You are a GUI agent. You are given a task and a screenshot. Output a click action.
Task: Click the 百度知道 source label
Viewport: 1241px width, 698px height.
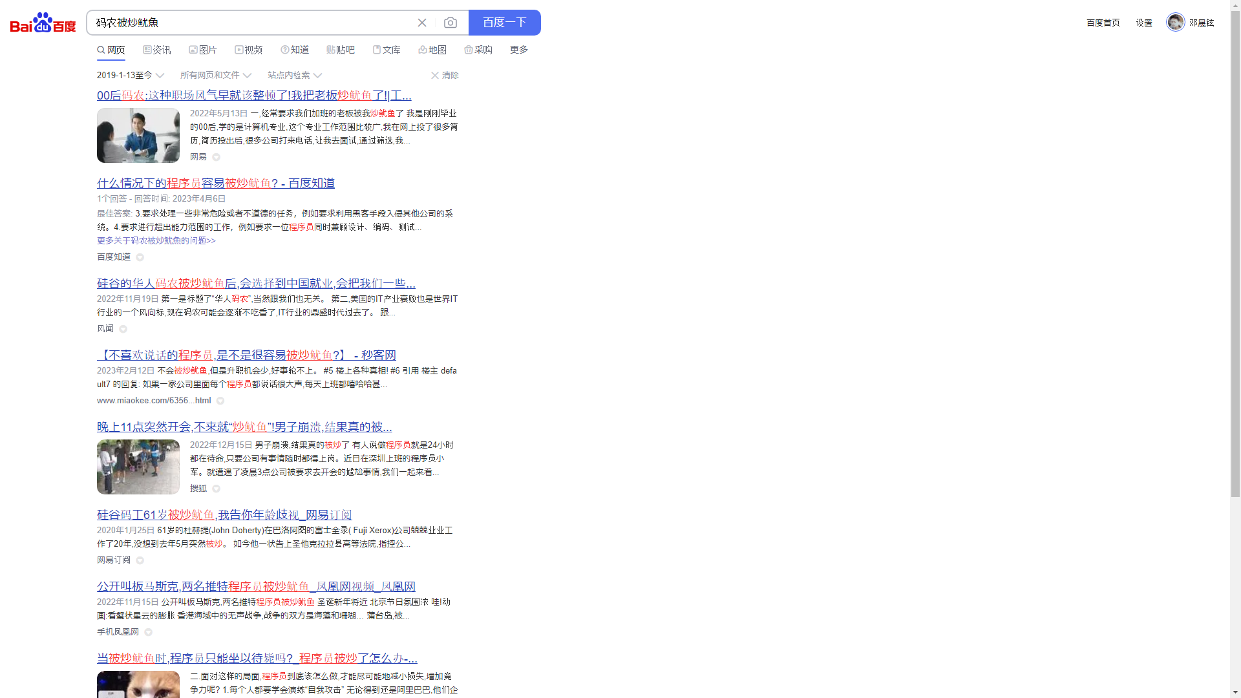click(x=114, y=257)
